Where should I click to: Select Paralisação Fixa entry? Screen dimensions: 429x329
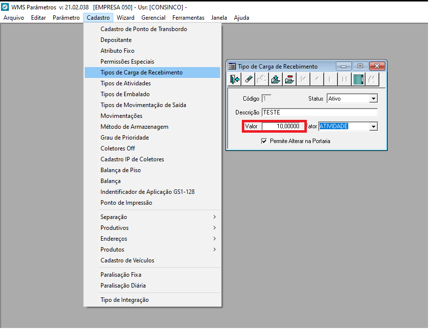tap(152, 275)
